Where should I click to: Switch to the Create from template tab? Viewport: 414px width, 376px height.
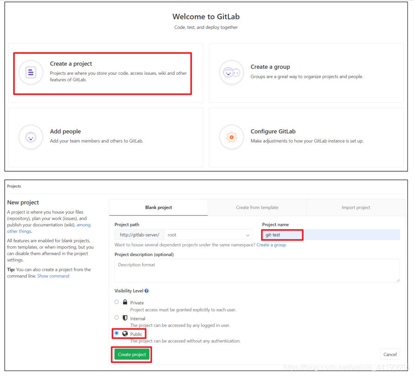tap(257, 207)
